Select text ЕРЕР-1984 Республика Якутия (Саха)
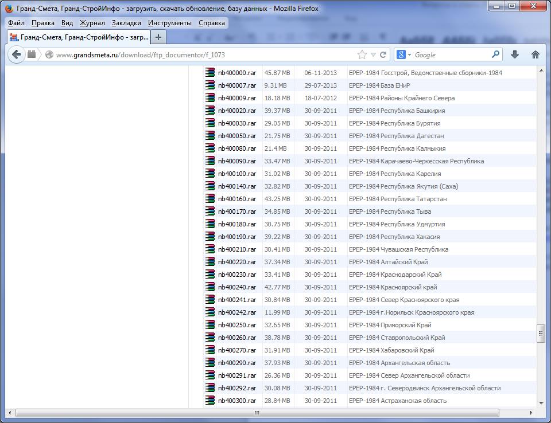The image size is (551, 423). (403, 186)
